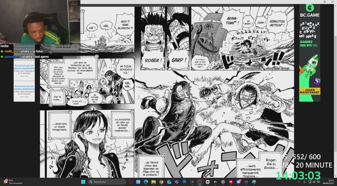Open Discord from the taskbar
Image resolution: width=337 pixels, height=186 pixels.
click(x=239, y=182)
